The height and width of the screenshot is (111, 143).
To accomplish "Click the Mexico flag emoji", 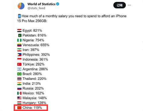I will [19, 93].
